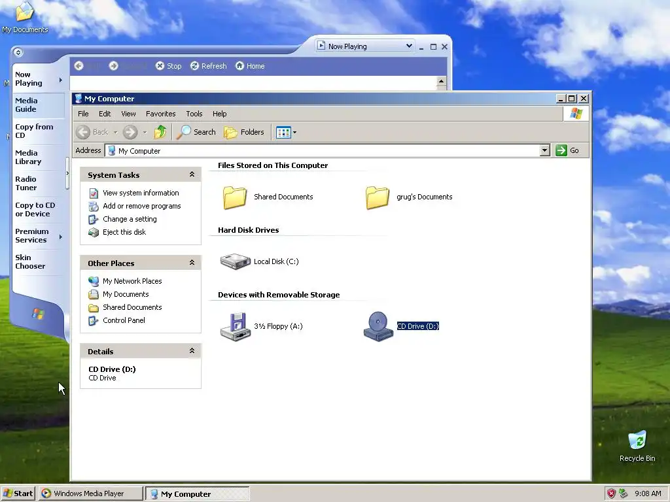670x502 pixels.
Task: Open Shared Documents link in Other Places
Action: tap(132, 307)
